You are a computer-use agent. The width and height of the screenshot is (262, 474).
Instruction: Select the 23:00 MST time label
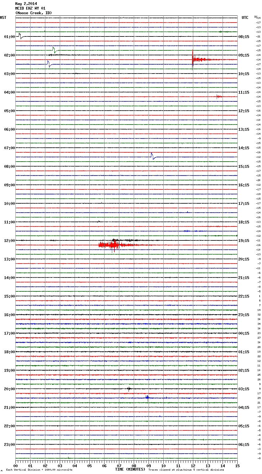click(9, 444)
